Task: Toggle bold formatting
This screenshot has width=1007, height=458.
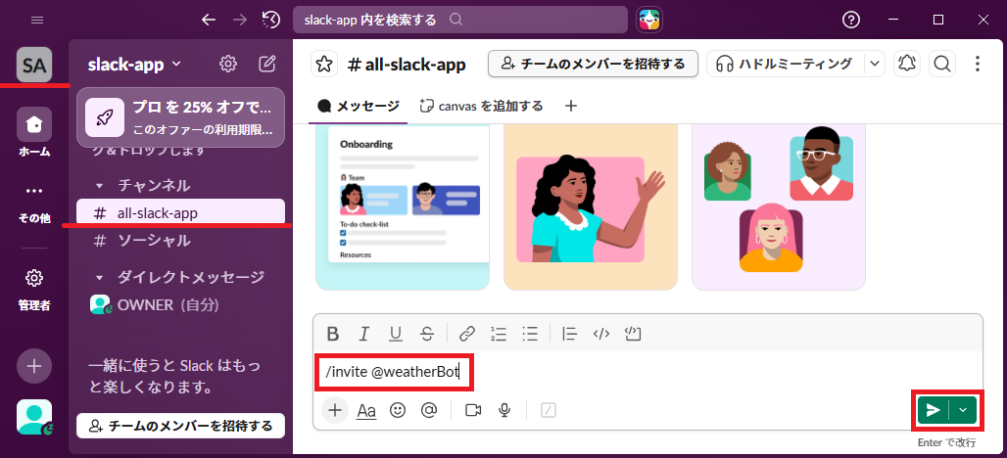Action: click(x=333, y=334)
